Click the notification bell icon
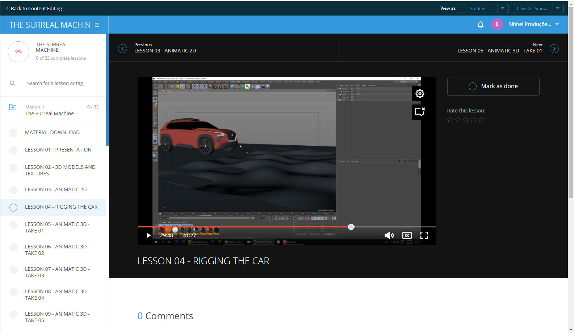The width and height of the screenshot is (574, 333). [x=481, y=25]
